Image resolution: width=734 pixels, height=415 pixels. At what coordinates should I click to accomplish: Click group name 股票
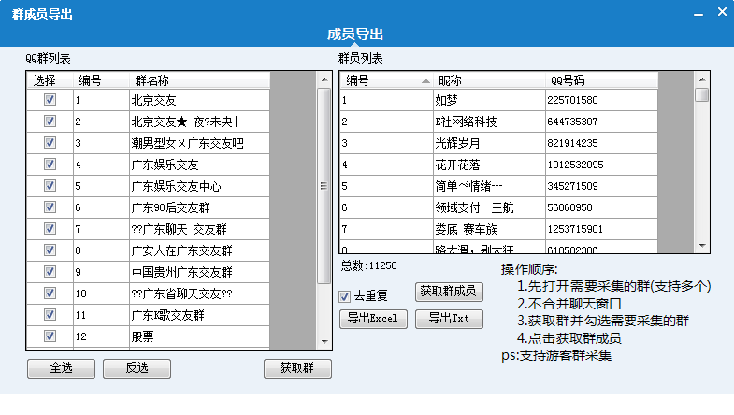pyautogui.click(x=142, y=336)
